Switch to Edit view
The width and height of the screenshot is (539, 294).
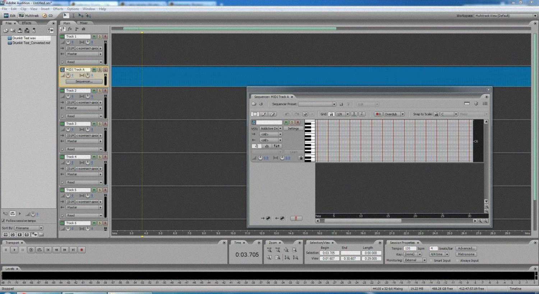[10, 16]
